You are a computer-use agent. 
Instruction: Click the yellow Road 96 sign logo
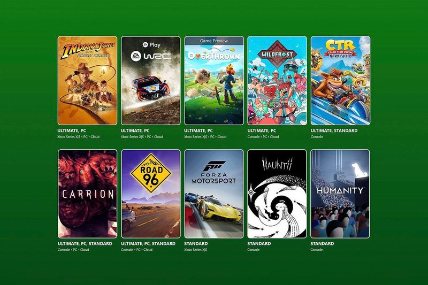pyautogui.click(x=151, y=173)
